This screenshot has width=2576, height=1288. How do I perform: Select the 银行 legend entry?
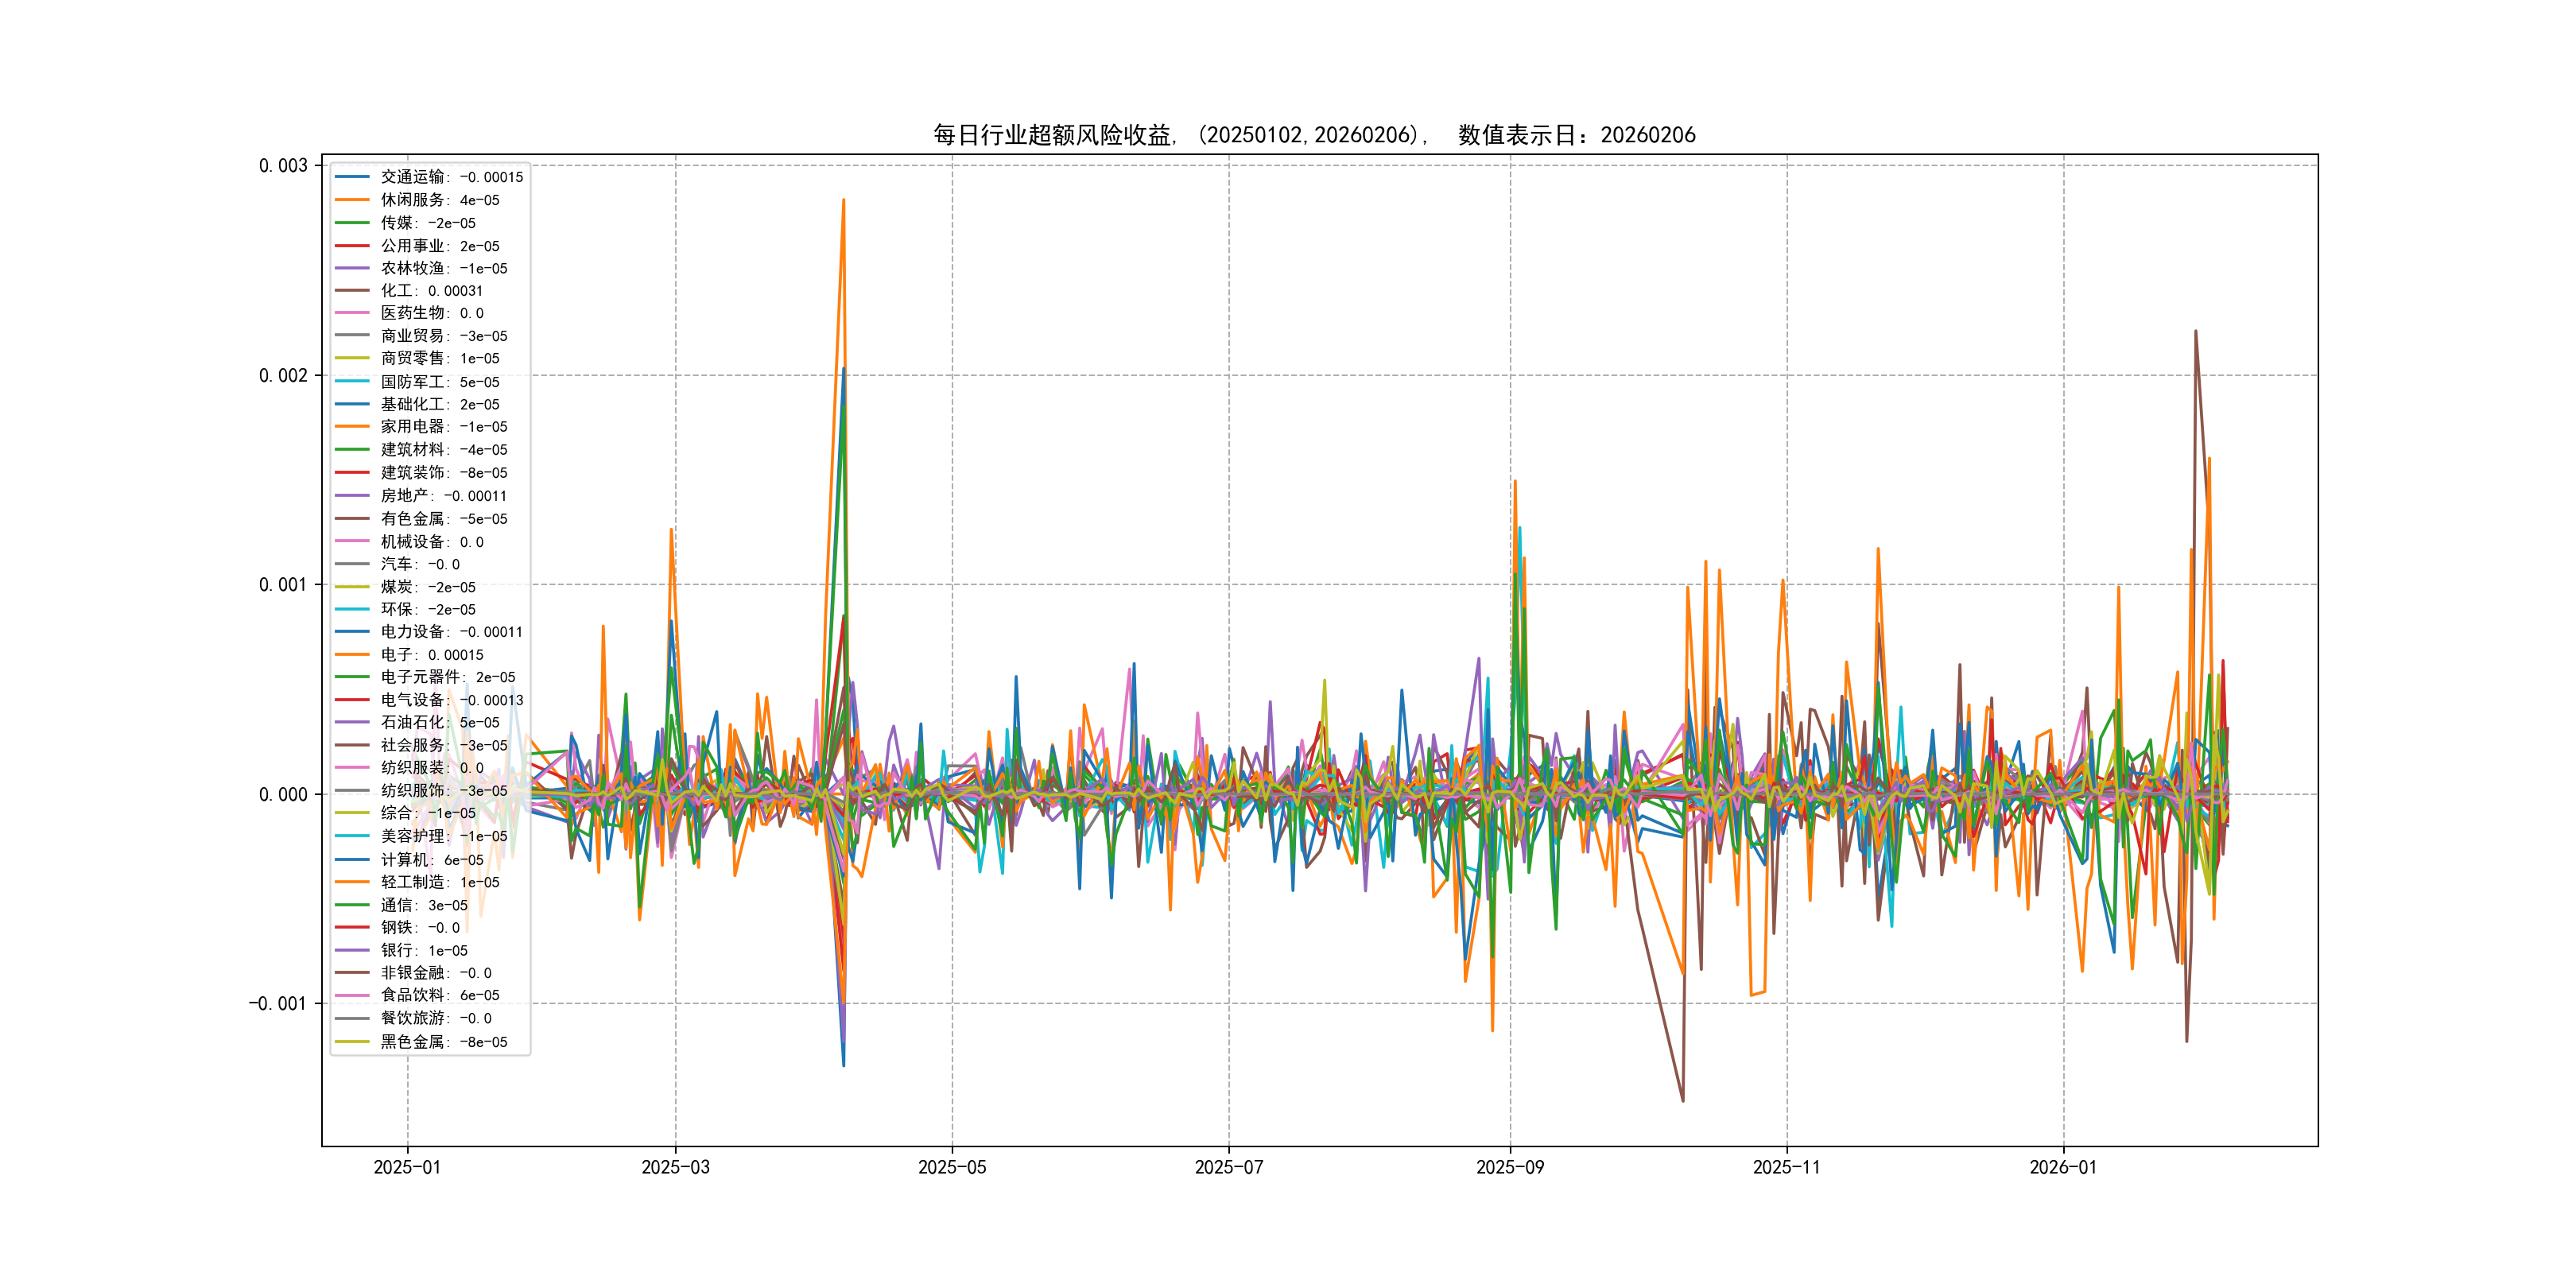coord(423,951)
